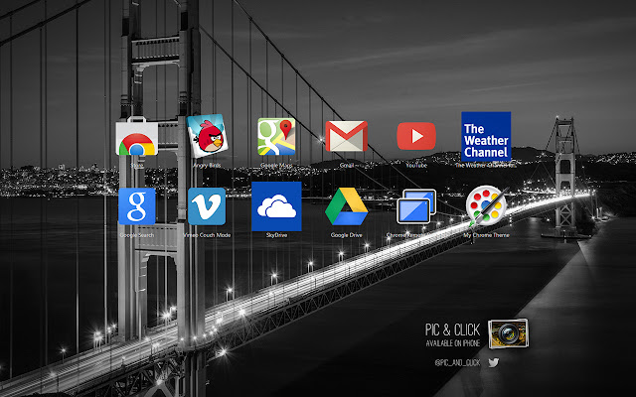Click the 'YouTube' label text
The image size is (636, 397).
pyautogui.click(x=416, y=166)
